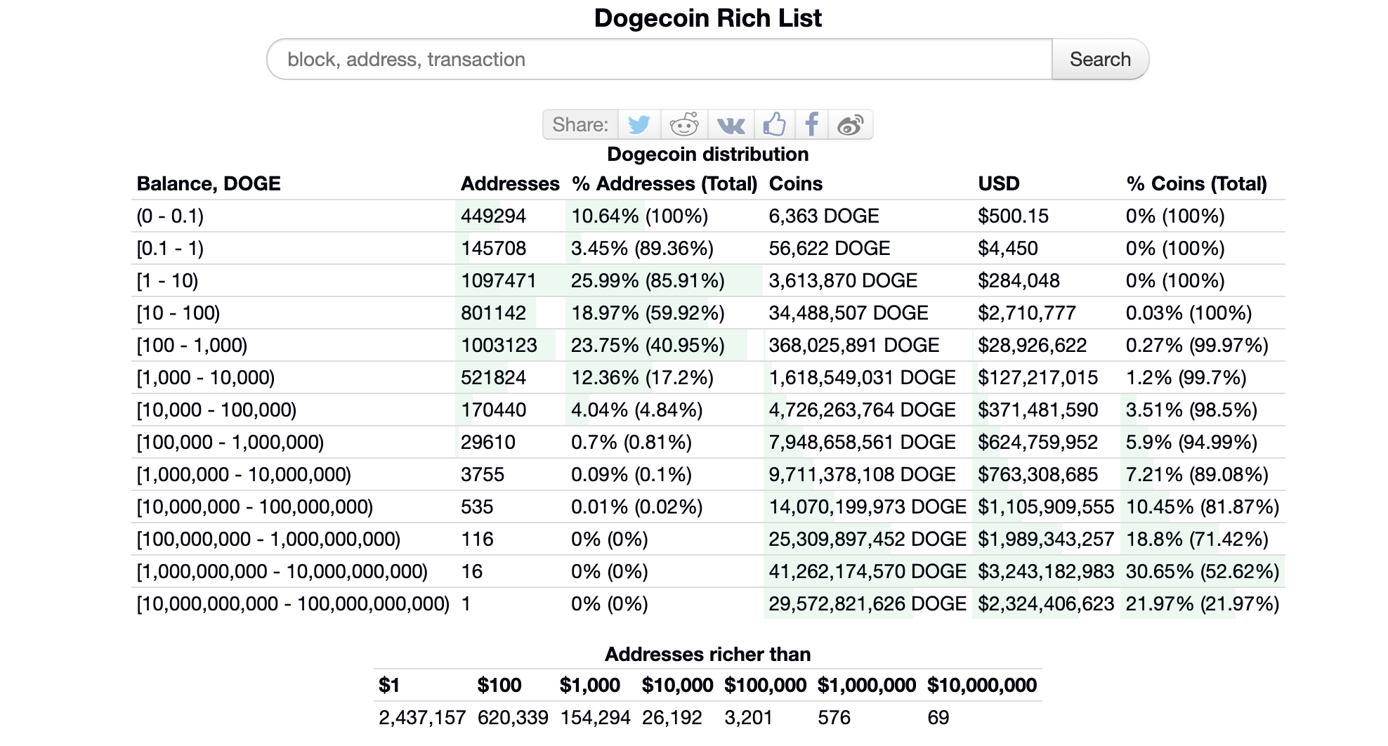Click the % Addresses (Total) column header
This screenshot has width=1388, height=746.
(664, 184)
